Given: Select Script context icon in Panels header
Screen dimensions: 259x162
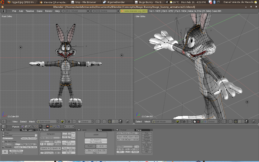Looking at the screenshot, I should click(26, 127).
